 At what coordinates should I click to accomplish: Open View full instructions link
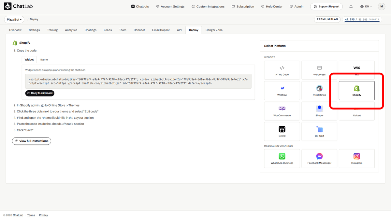(32, 141)
